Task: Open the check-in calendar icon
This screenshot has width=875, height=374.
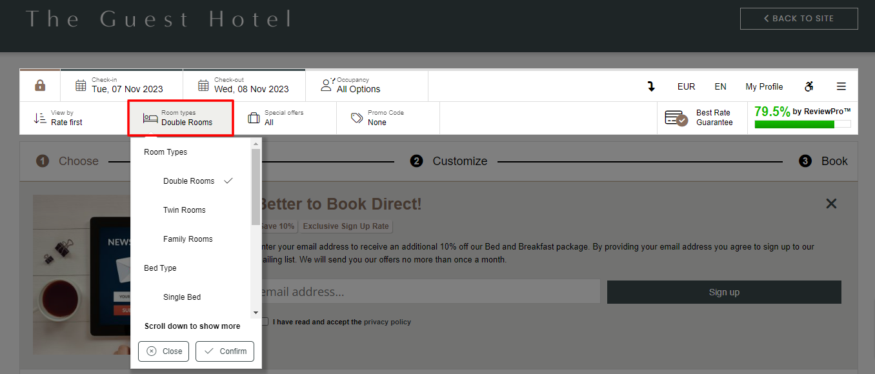Action: click(x=81, y=85)
